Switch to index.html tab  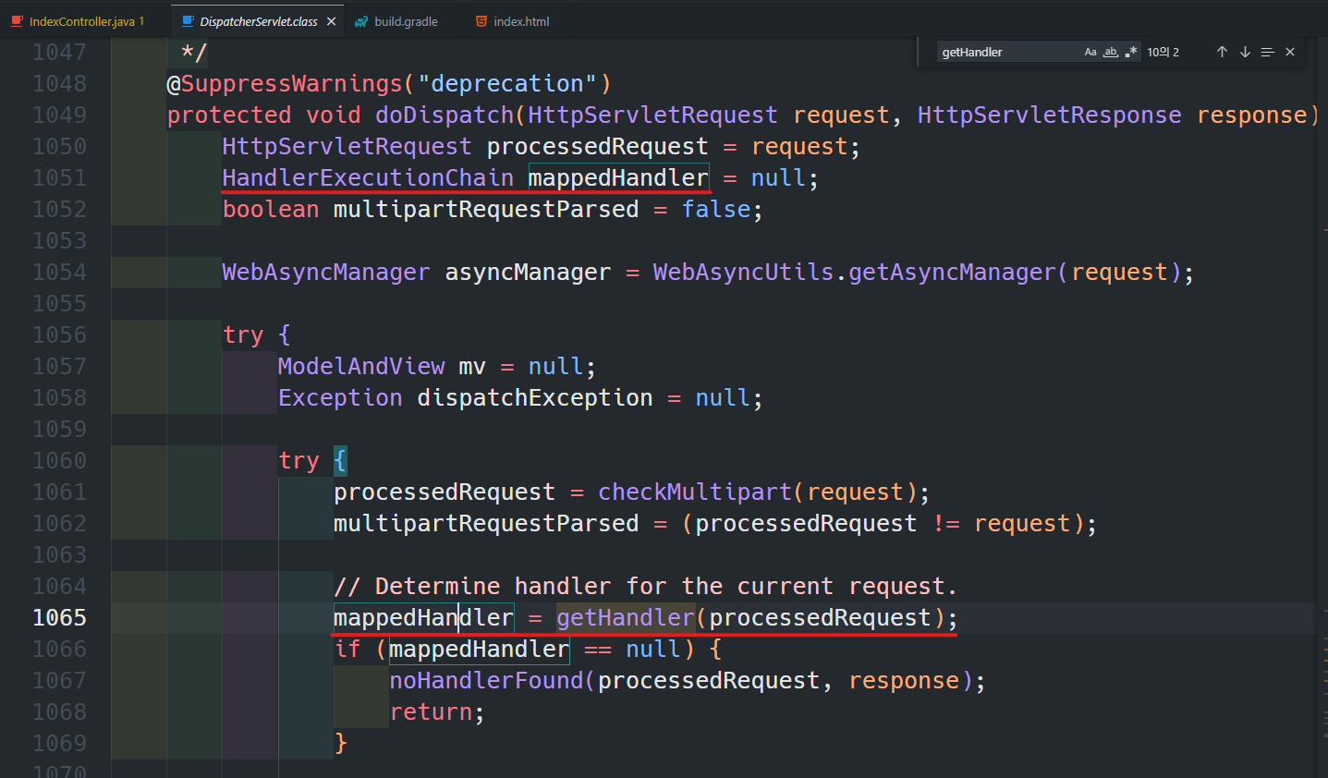tap(520, 20)
